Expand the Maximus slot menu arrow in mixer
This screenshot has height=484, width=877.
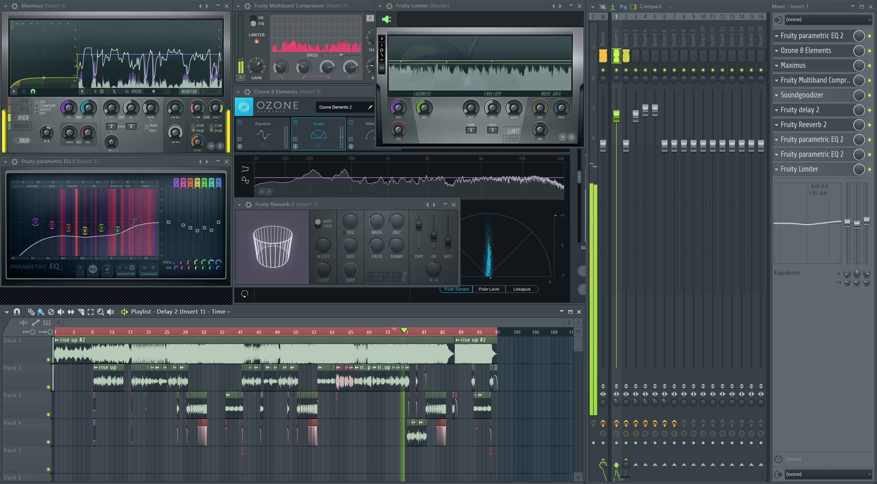click(x=777, y=66)
